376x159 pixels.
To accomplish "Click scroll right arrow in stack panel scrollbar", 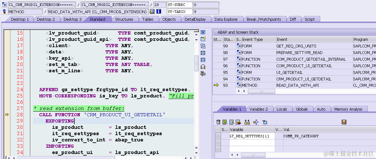I will click(x=244, y=91).
